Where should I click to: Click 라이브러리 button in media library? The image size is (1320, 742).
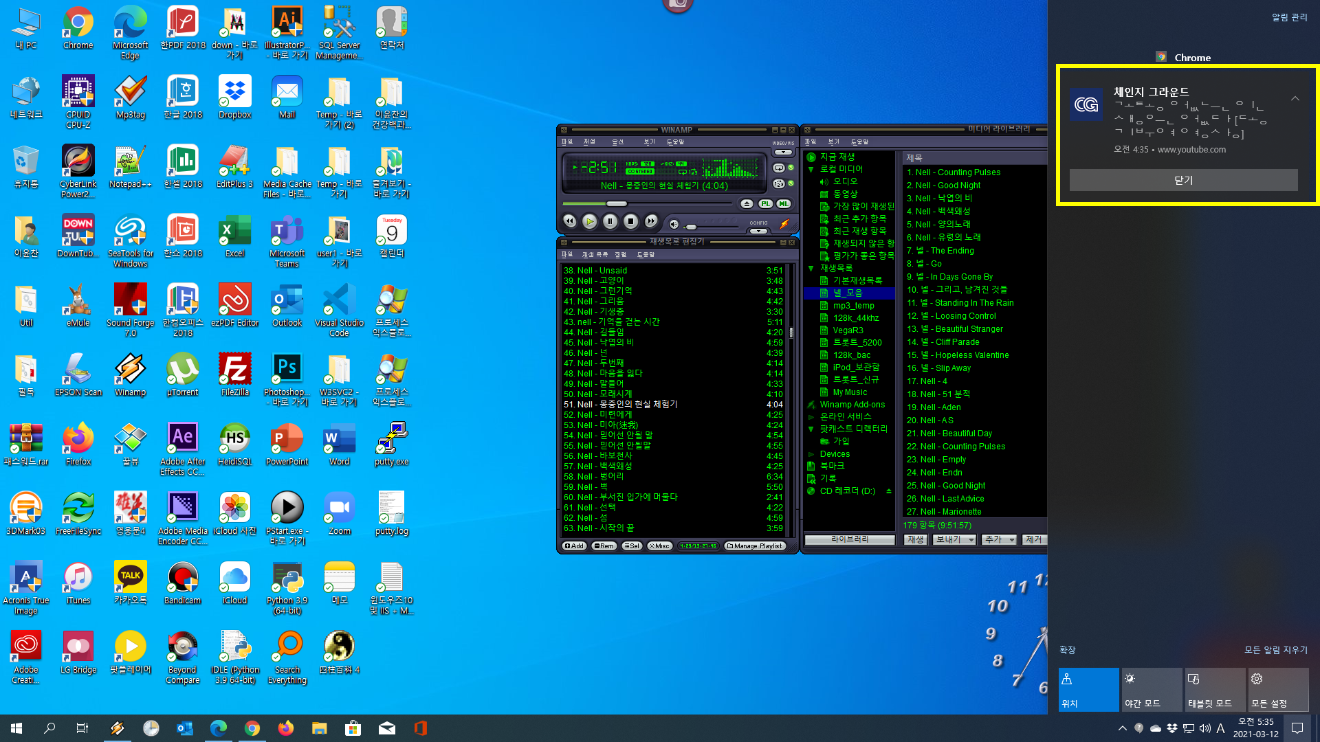(850, 539)
